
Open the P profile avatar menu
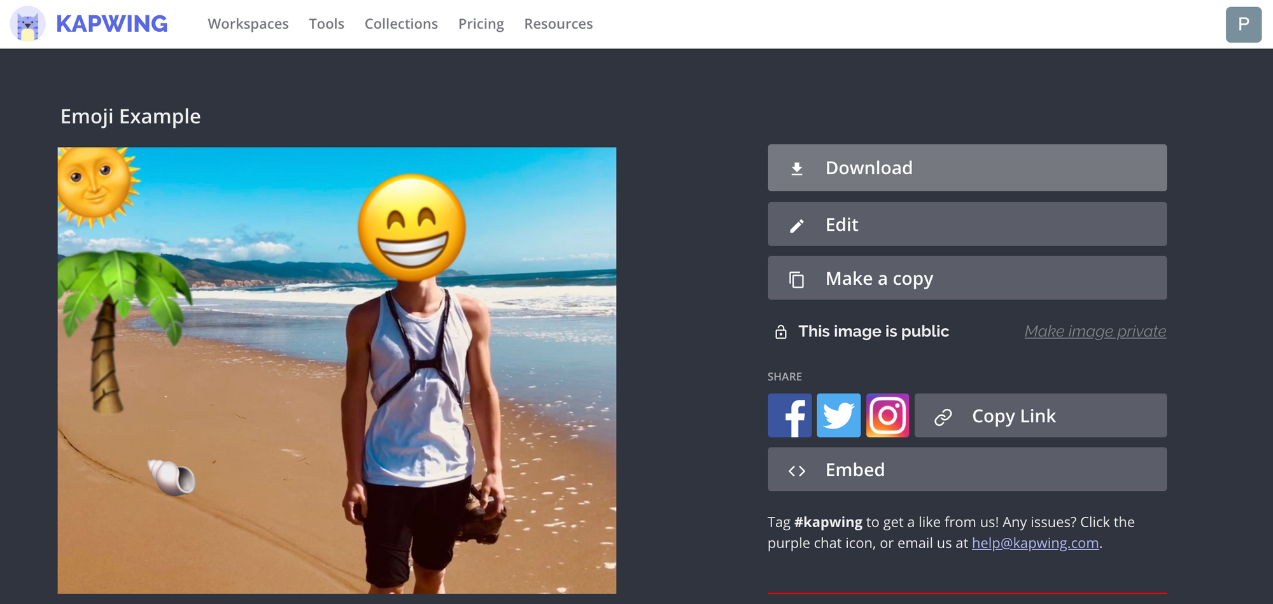[1244, 24]
